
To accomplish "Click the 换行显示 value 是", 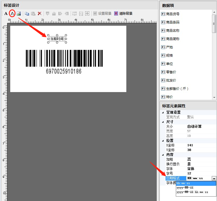I will (189, 164).
